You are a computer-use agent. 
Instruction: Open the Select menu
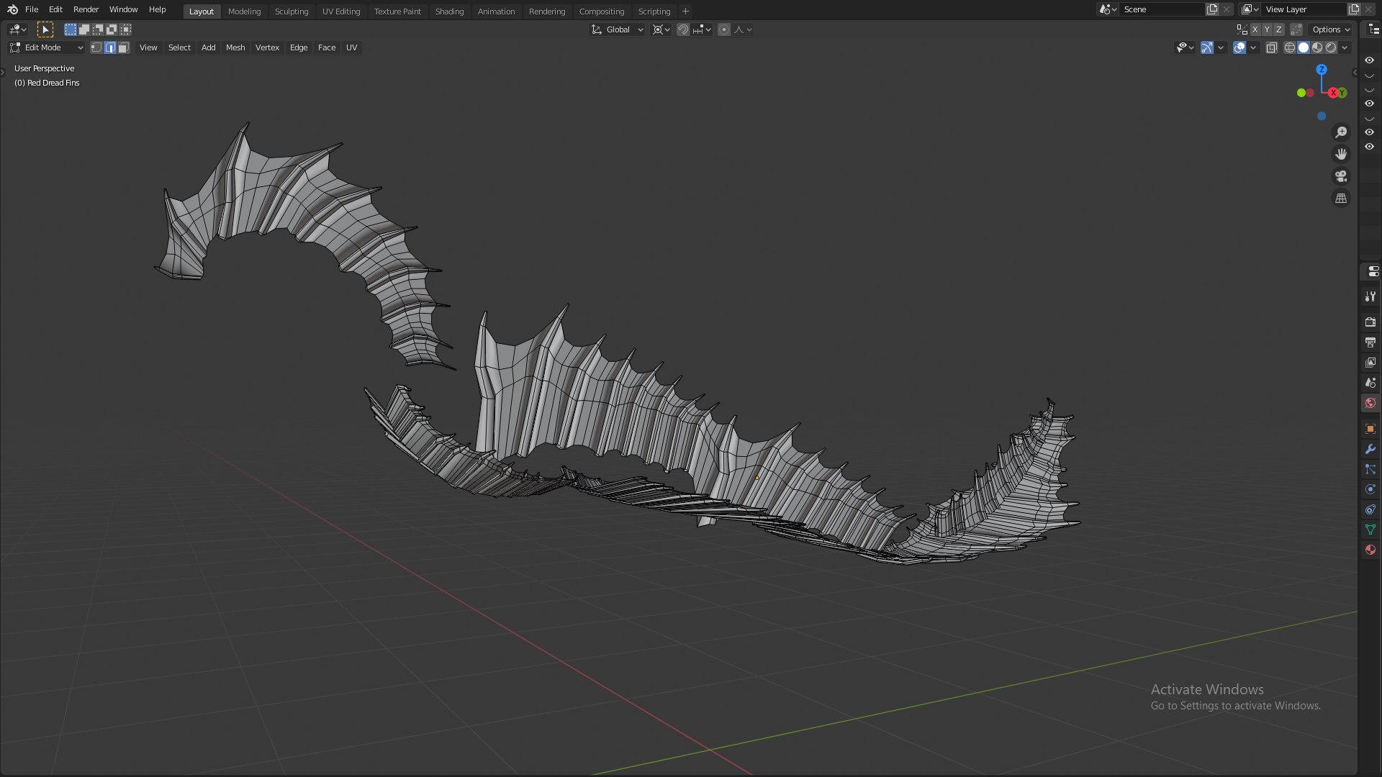click(x=179, y=47)
